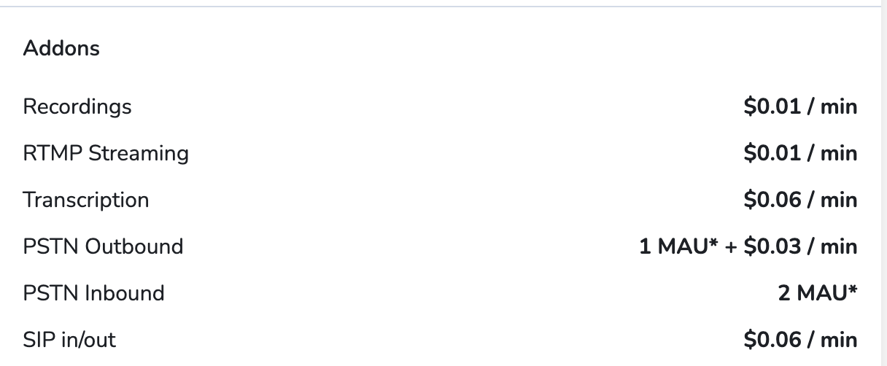Click the RTMP Streaming $0.01 / min price

800,154
